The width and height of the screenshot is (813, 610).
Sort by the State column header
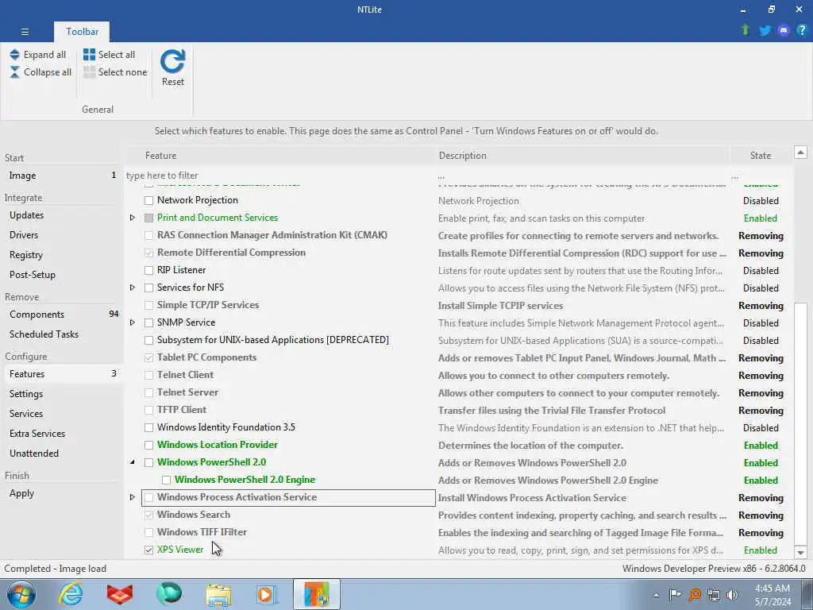[x=761, y=156]
